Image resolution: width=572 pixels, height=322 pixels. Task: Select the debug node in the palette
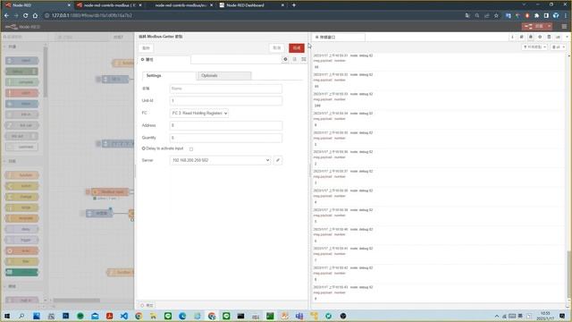[x=21, y=72]
